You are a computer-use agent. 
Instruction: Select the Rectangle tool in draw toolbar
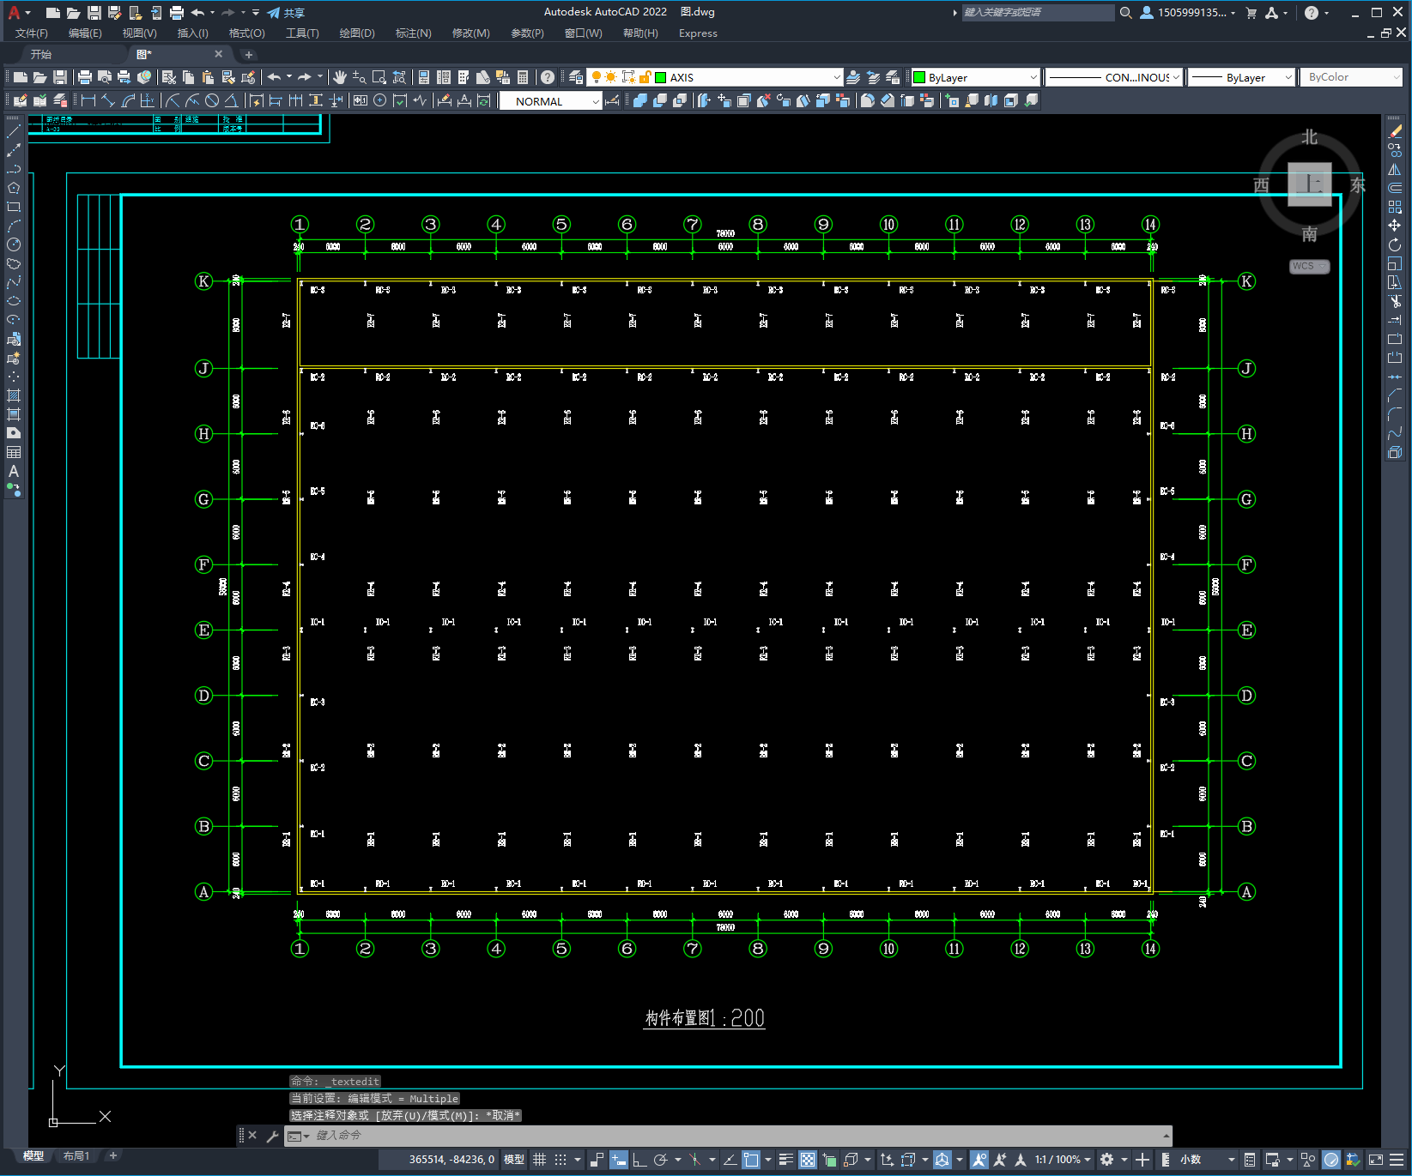click(x=14, y=207)
